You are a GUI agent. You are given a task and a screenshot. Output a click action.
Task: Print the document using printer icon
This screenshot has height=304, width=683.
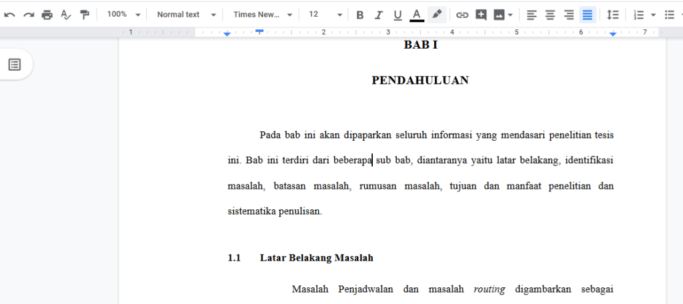coord(47,15)
